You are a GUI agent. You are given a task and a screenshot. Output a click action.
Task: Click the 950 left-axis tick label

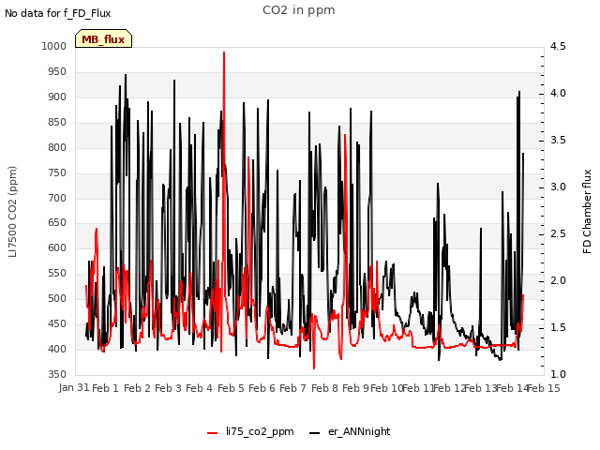[x=57, y=71]
